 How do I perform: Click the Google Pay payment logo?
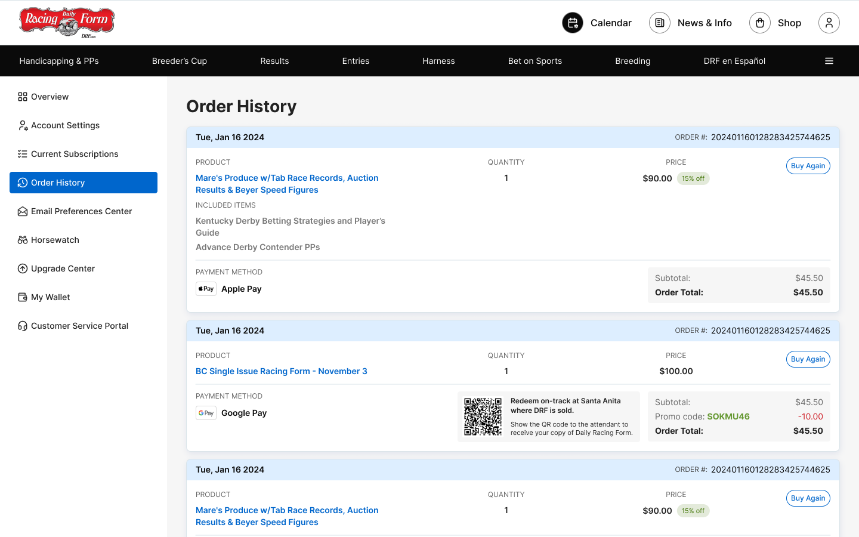point(206,413)
